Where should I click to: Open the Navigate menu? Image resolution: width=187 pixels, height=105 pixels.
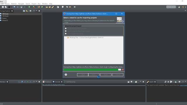(21, 4)
